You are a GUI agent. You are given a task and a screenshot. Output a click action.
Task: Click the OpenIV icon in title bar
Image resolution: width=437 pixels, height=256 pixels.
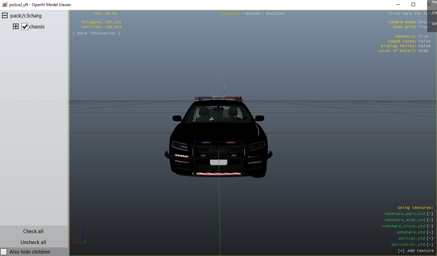5,5
